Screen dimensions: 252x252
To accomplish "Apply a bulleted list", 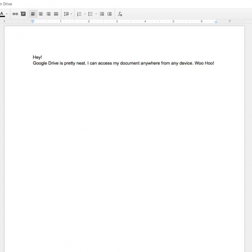I will [x=90, y=14].
